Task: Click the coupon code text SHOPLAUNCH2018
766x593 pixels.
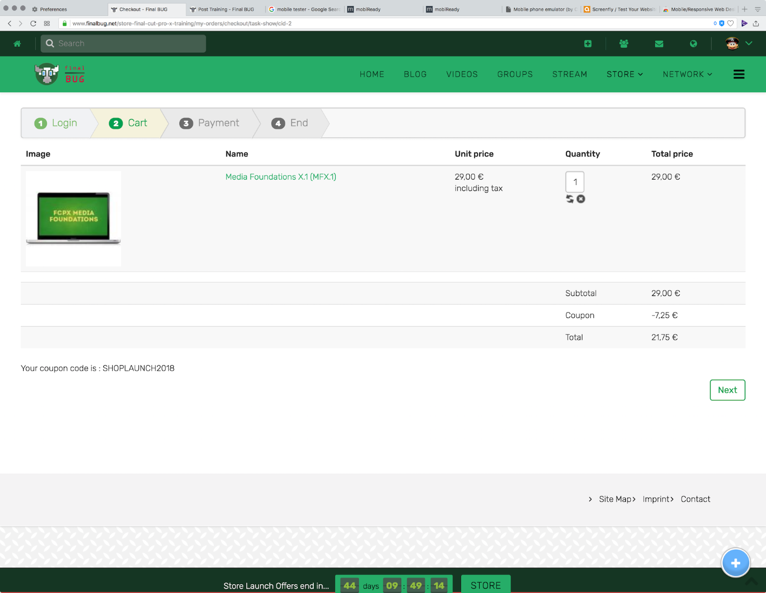Action: (138, 368)
